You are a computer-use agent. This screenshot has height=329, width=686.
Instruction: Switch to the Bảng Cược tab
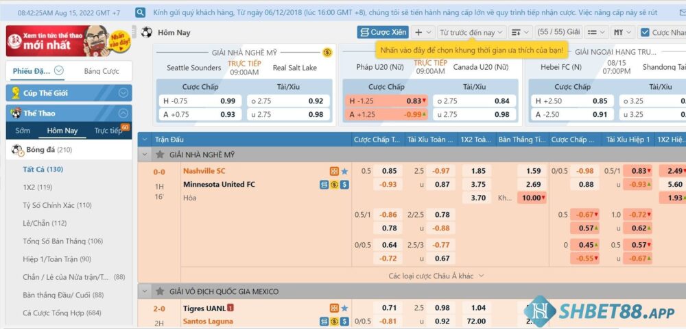[102, 71]
